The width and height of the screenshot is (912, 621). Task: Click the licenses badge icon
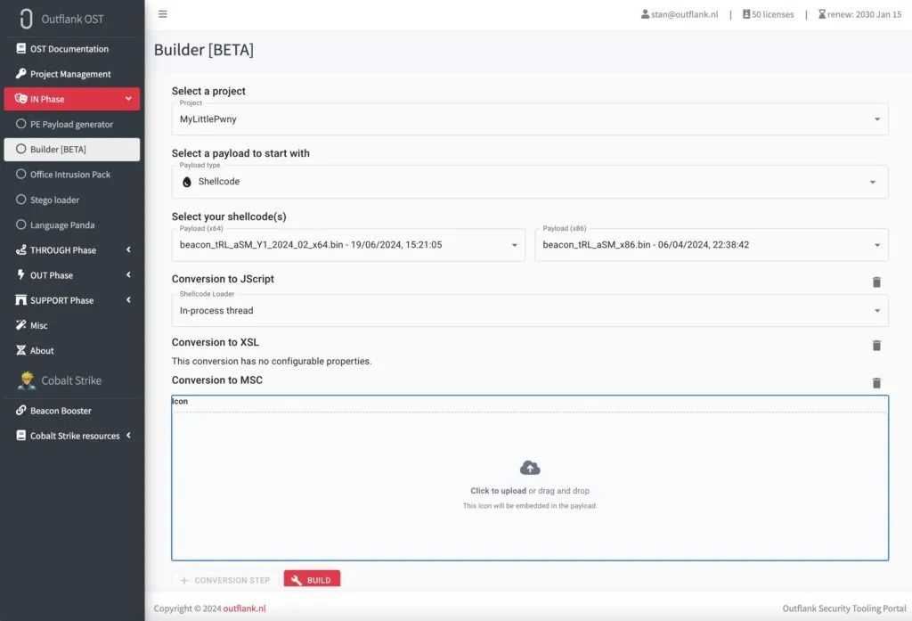pyautogui.click(x=746, y=14)
